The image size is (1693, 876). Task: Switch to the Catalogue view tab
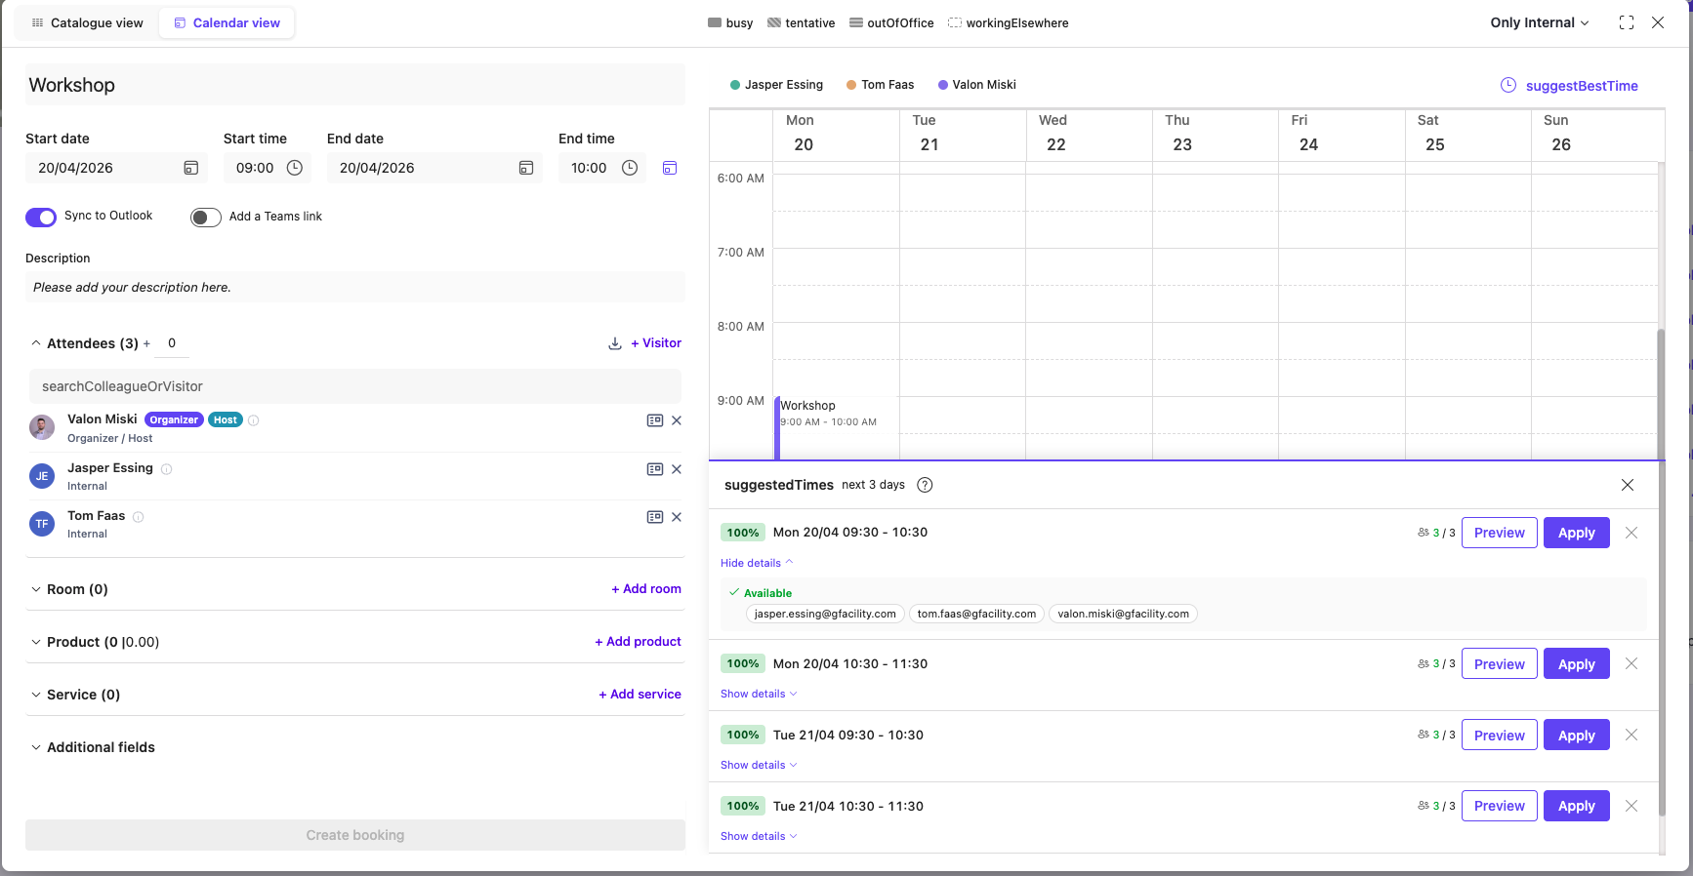[x=87, y=22]
